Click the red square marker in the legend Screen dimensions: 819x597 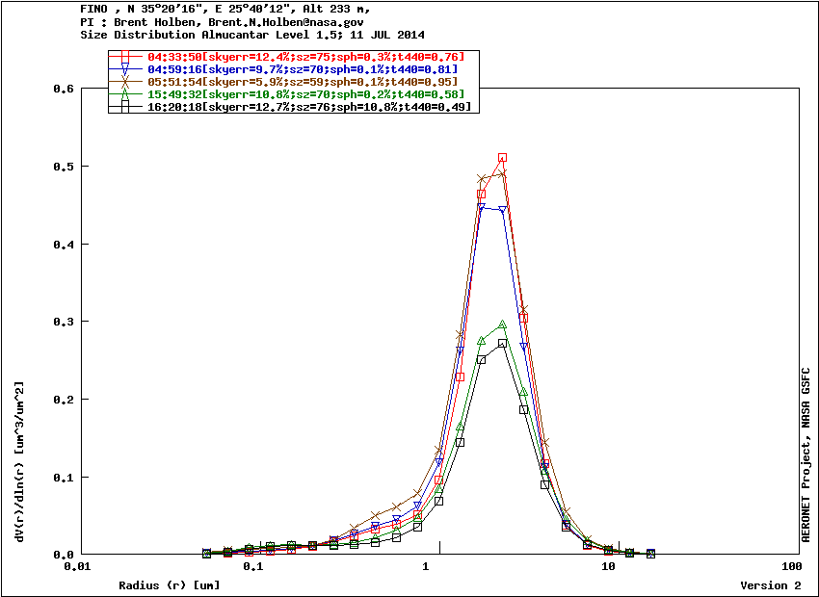tap(125, 58)
